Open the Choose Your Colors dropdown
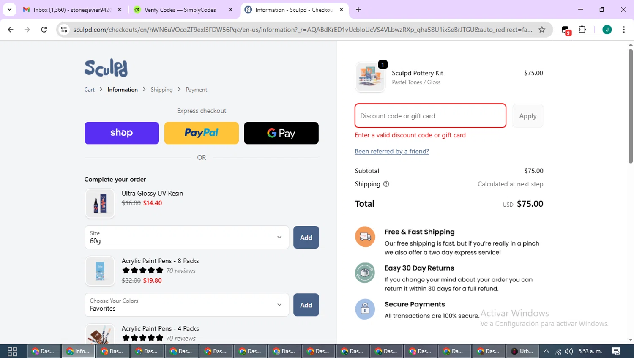Viewport: 634px width, 358px height. coord(186,305)
